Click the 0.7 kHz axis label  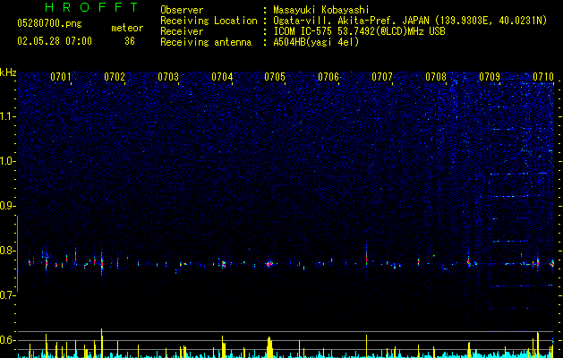click(x=8, y=295)
